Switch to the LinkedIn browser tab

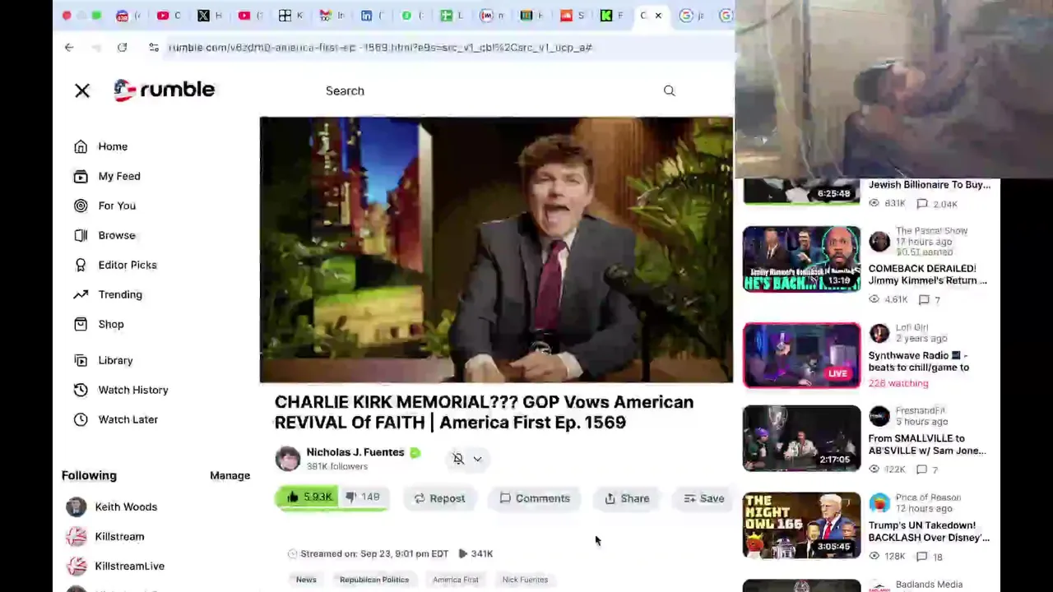point(372,16)
